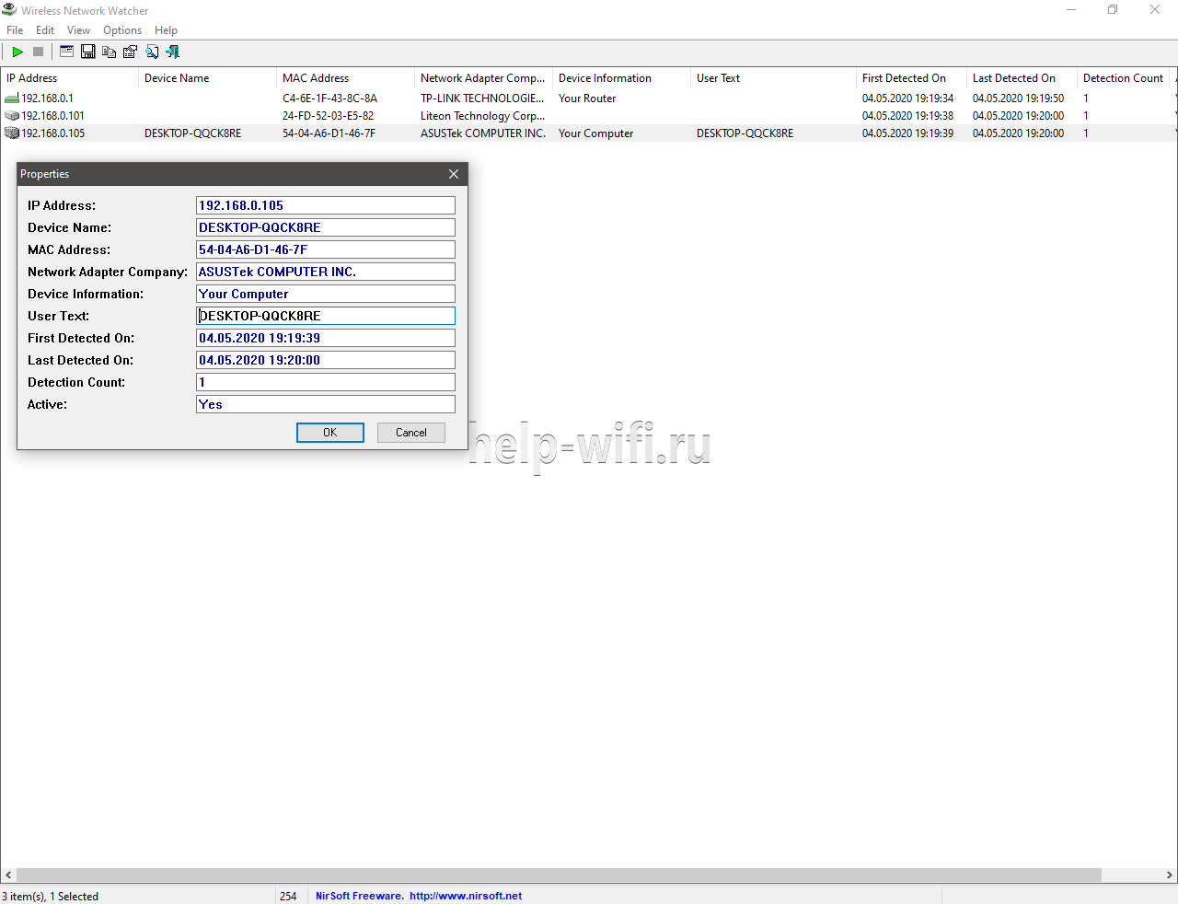1178x904 pixels.
Task: Sort by the MAC Address column header
Action: point(316,78)
